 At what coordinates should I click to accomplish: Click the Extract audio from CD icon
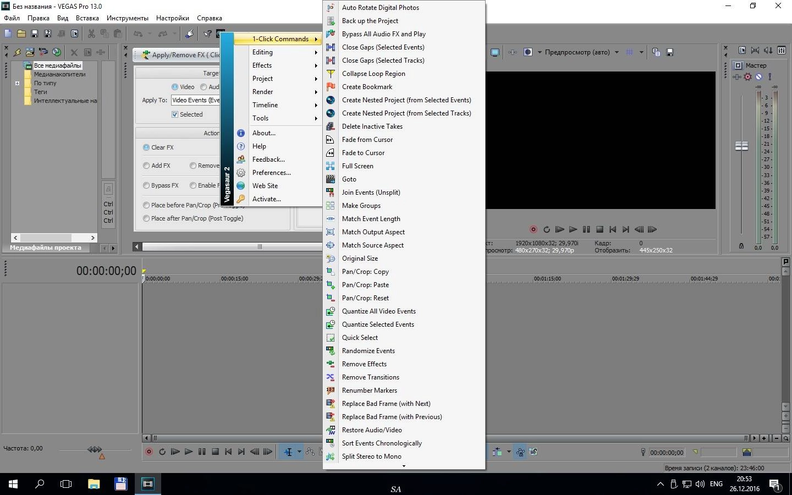point(57,52)
